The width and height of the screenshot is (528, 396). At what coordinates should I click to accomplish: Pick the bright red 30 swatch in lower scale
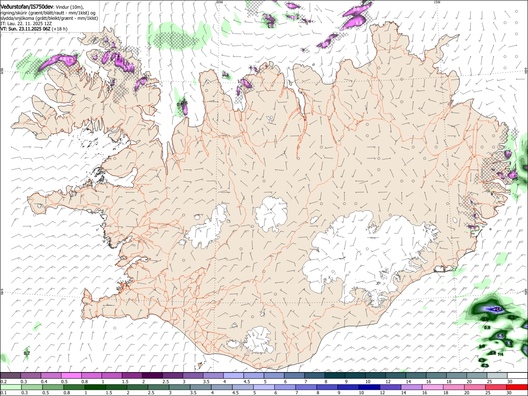517,387
